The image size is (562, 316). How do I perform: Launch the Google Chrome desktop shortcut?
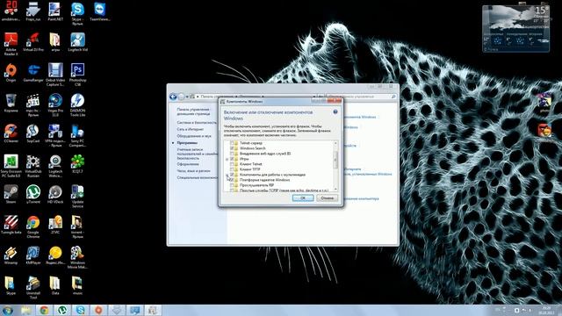tap(33, 226)
